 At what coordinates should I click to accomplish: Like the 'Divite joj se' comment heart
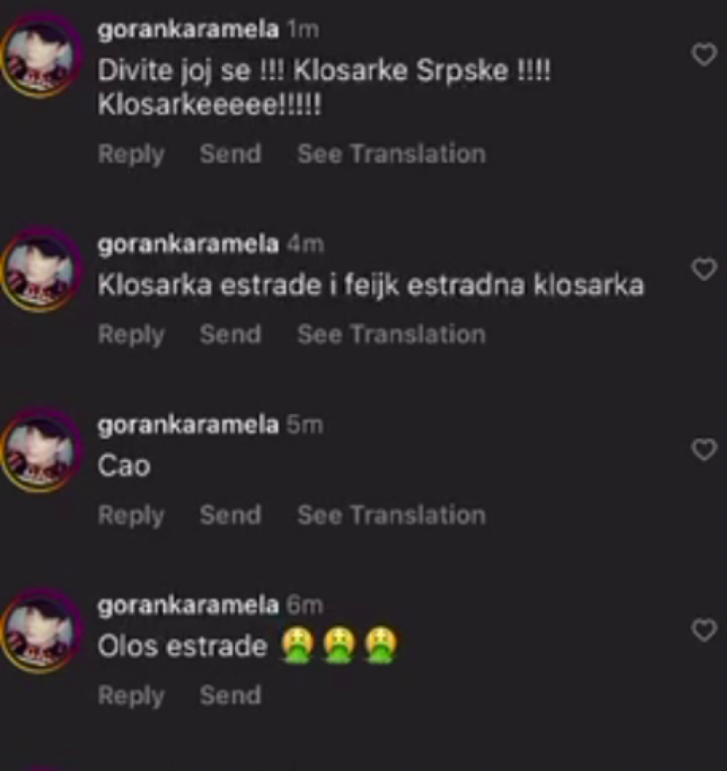(x=704, y=55)
